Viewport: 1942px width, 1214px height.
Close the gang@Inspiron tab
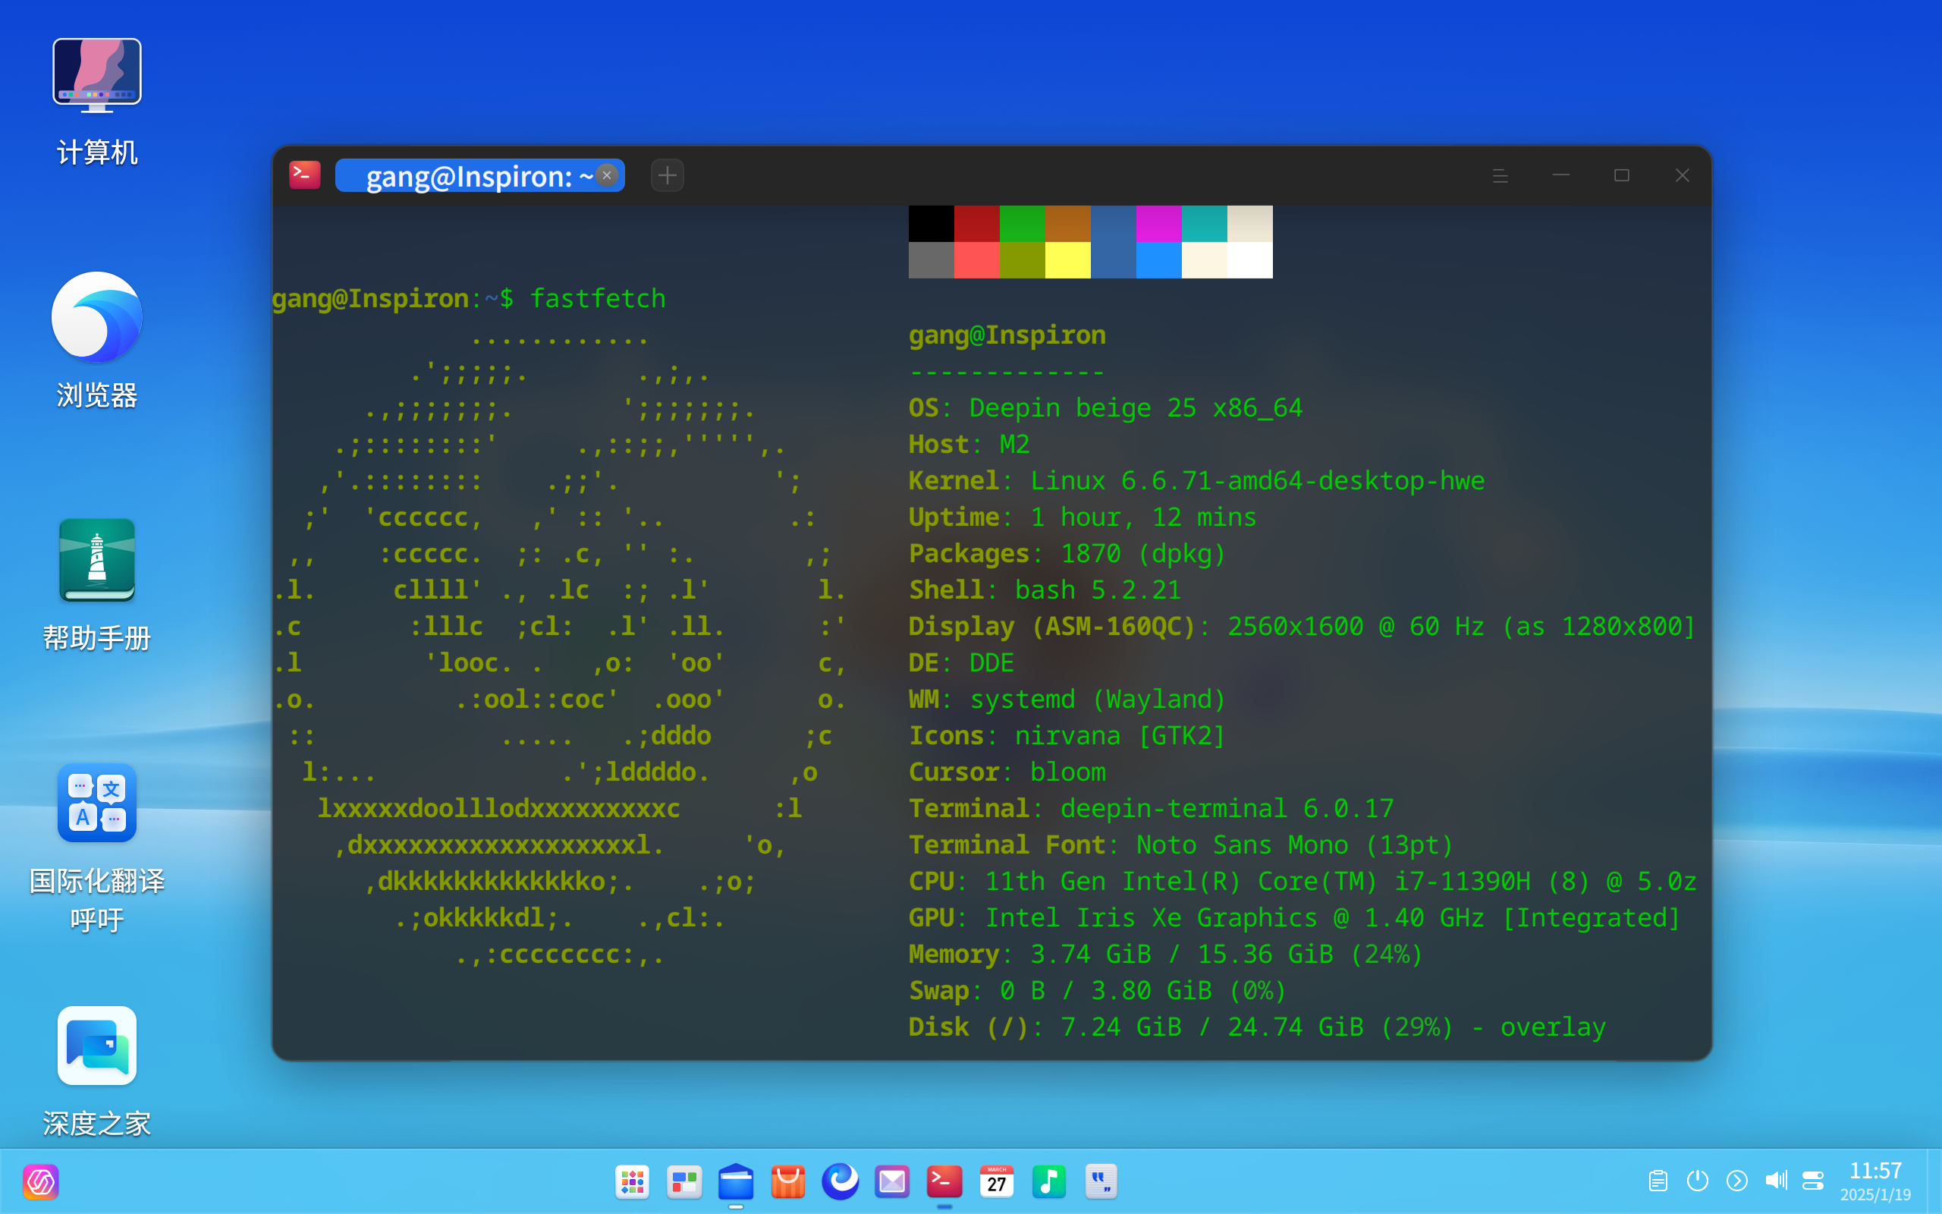(608, 175)
